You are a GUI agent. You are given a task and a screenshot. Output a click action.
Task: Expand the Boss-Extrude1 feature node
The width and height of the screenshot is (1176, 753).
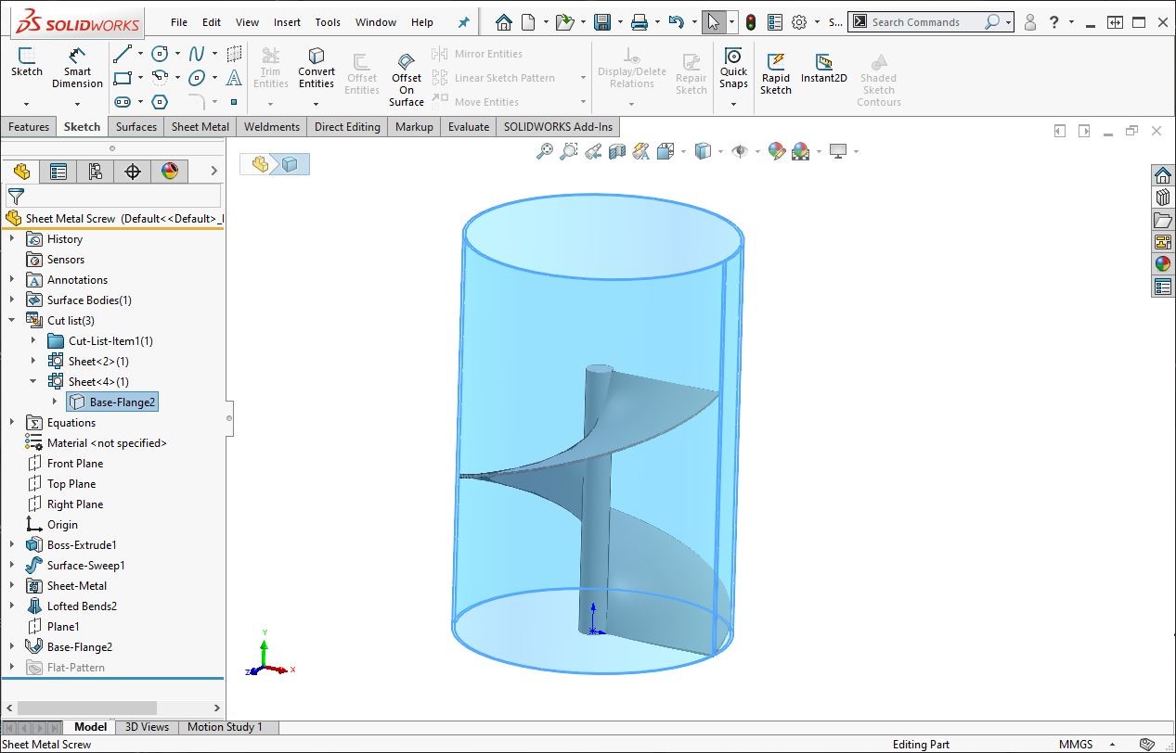(12, 545)
